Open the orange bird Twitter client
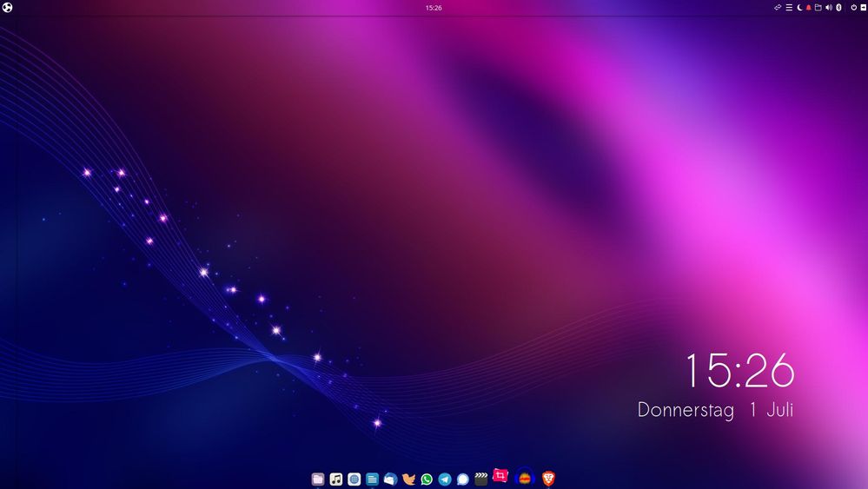 [408, 479]
